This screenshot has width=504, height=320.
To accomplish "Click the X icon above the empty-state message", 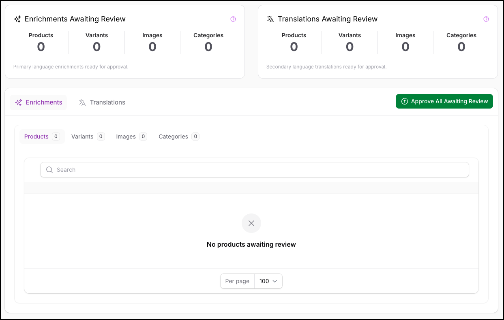I will [251, 223].
